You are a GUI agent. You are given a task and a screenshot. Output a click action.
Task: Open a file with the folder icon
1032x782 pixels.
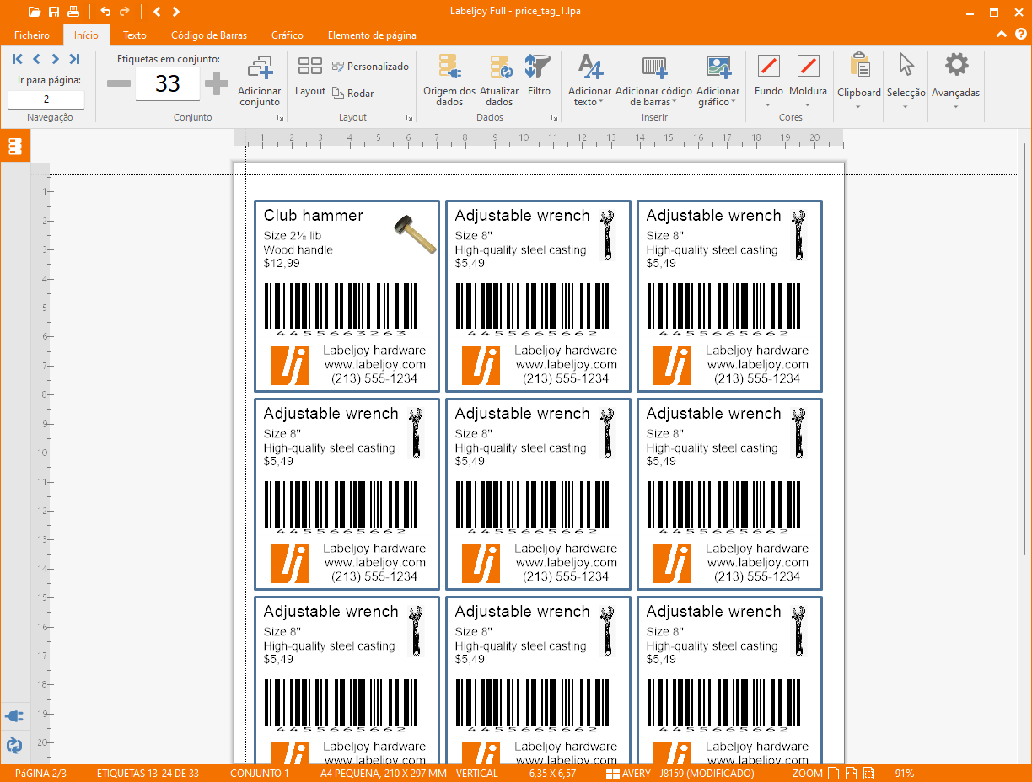(x=34, y=12)
